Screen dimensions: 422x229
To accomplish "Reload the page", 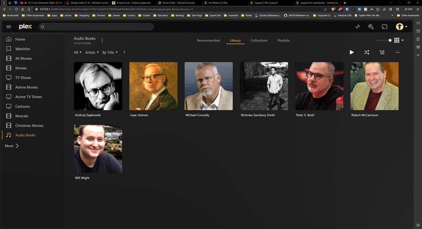I will [x=16, y=9].
